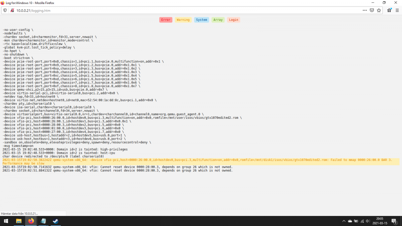Open File Explorer from taskbar
402x226 pixels.
tap(18, 221)
